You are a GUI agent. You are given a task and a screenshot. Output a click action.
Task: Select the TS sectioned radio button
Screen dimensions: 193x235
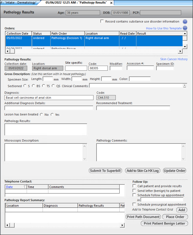pos(44,86)
